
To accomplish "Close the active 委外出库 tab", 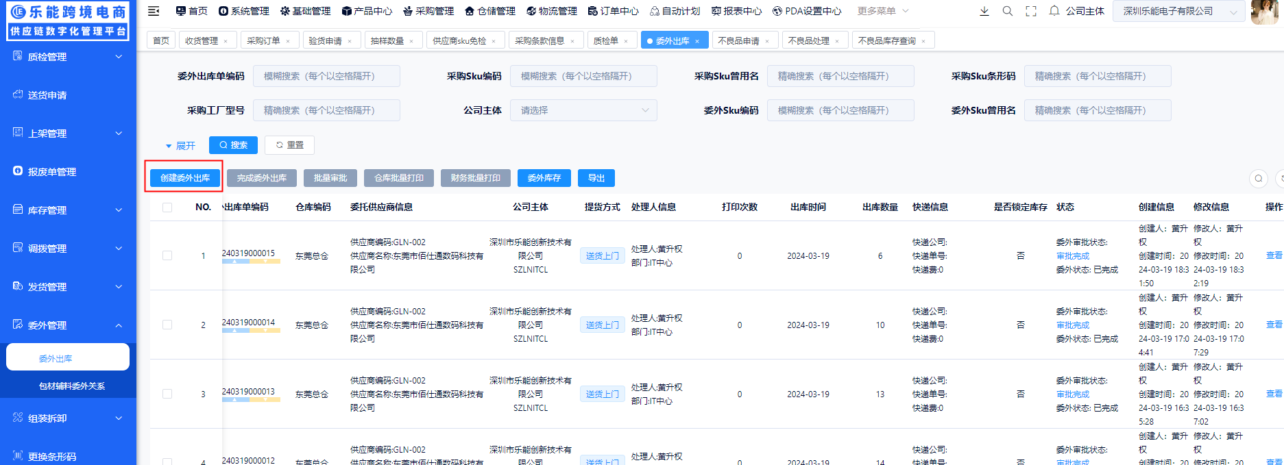I will click(697, 41).
